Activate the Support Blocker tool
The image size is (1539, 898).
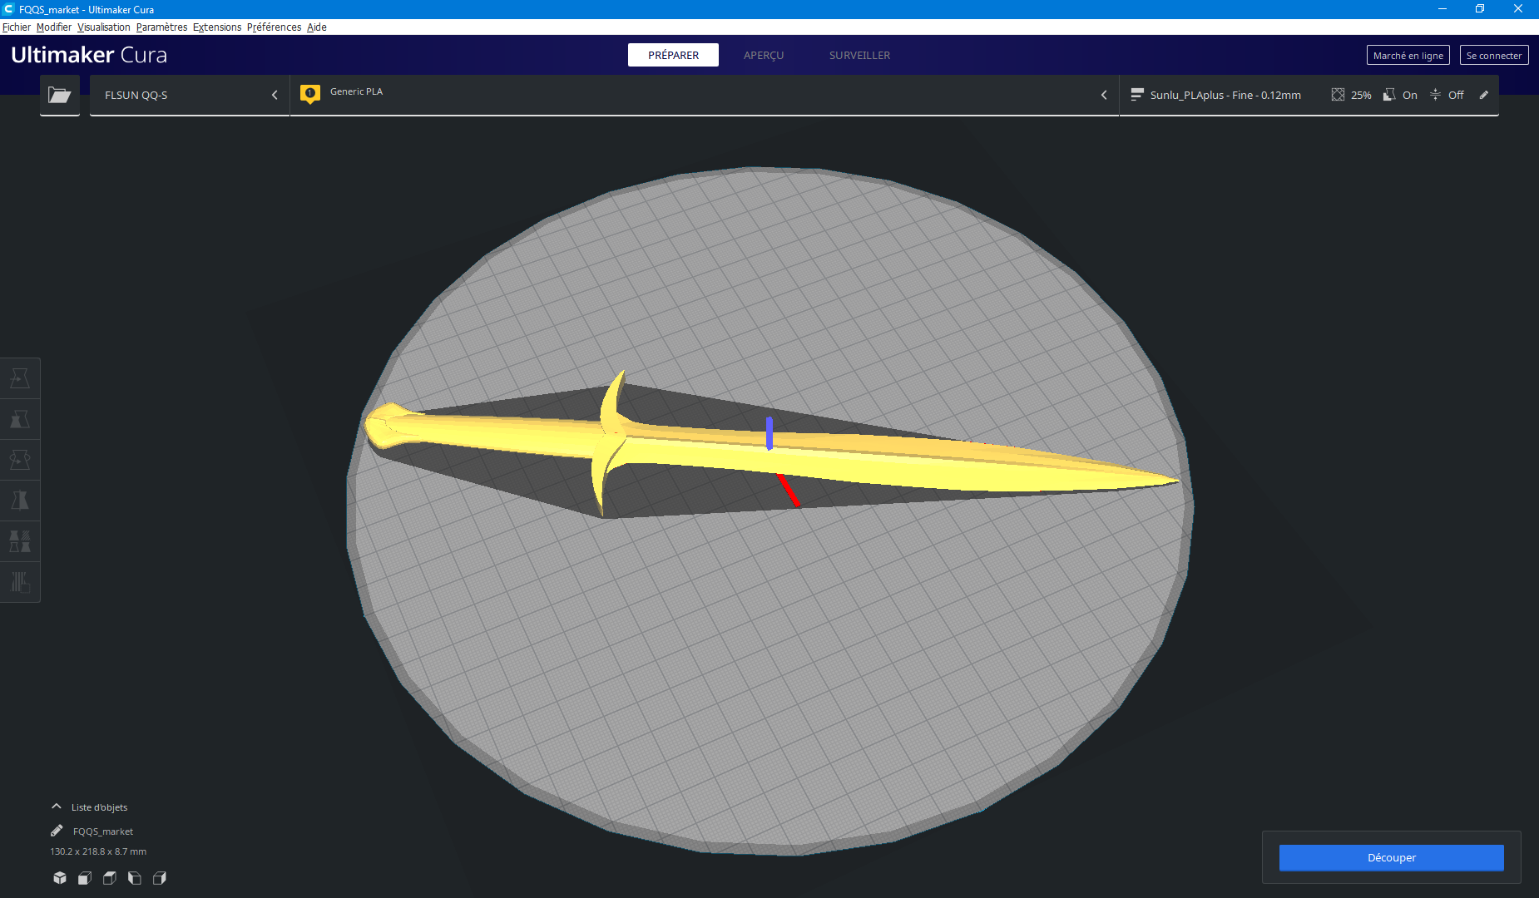pyautogui.click(x=20, y=581)
